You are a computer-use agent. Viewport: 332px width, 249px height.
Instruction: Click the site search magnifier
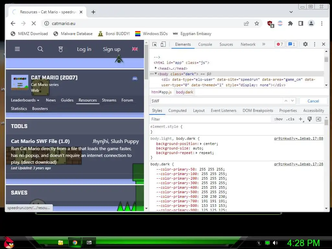(x=40, y=49)
